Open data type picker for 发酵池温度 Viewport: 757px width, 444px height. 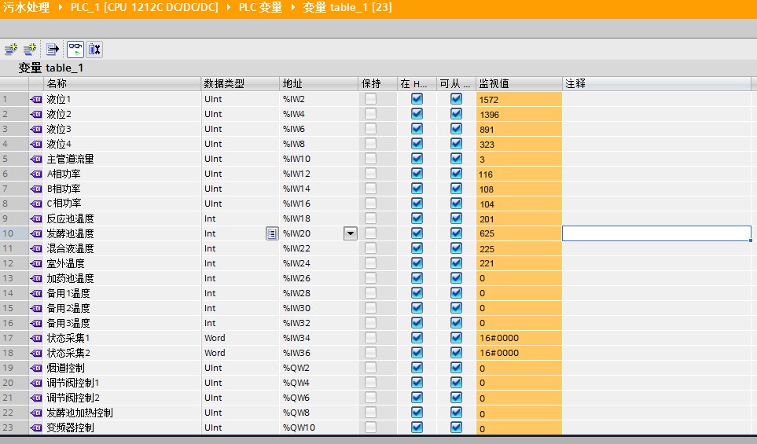272,233
